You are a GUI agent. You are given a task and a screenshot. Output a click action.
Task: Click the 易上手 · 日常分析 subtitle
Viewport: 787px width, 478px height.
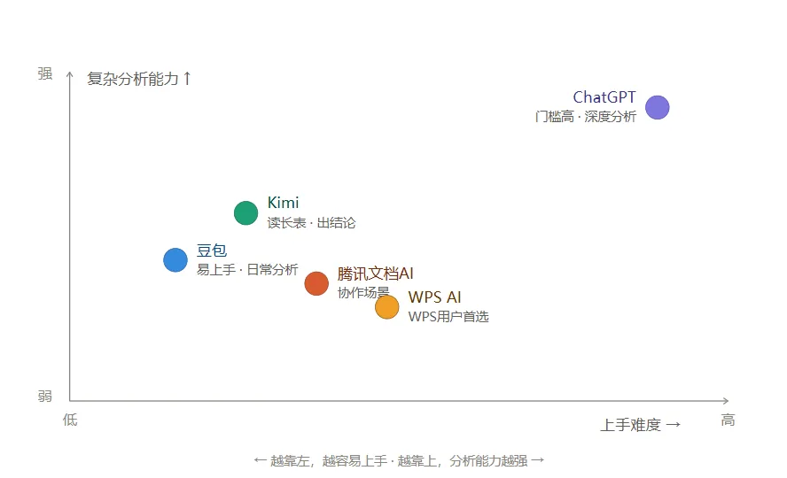247,270
